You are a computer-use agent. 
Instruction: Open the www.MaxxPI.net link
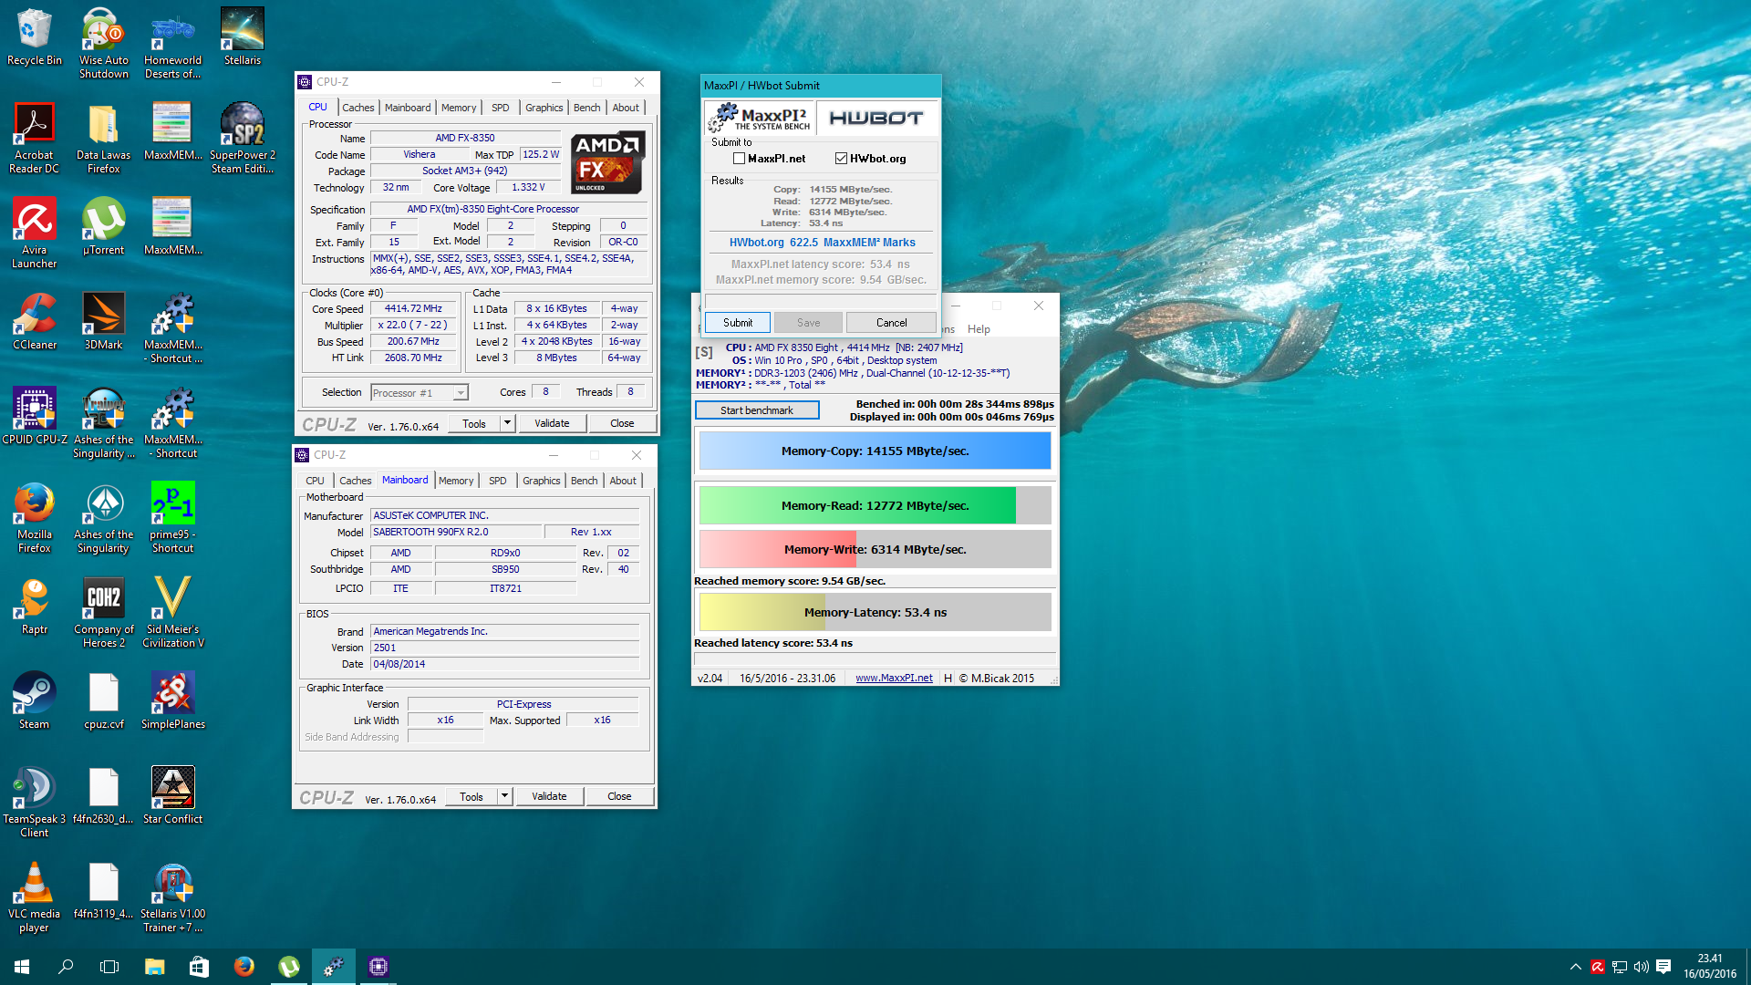pos(894,678)
